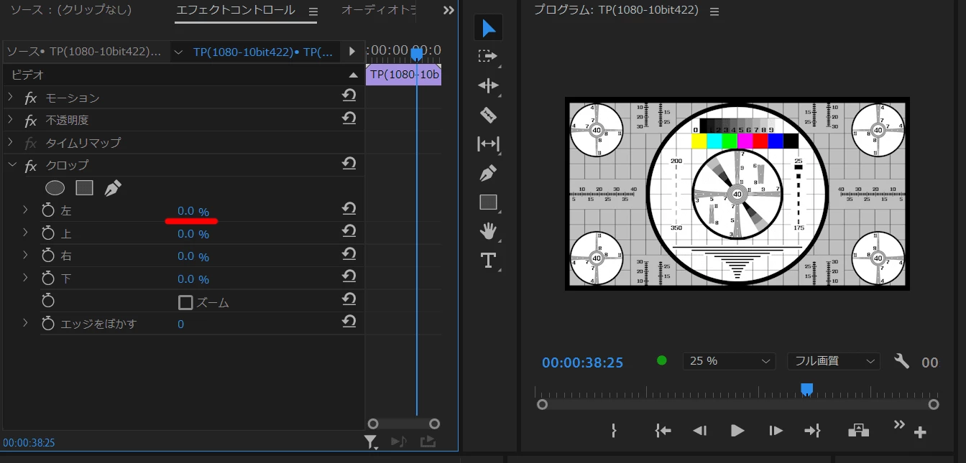
Task: Click the Play button in program monitor
Action: (x=737, y=431)
